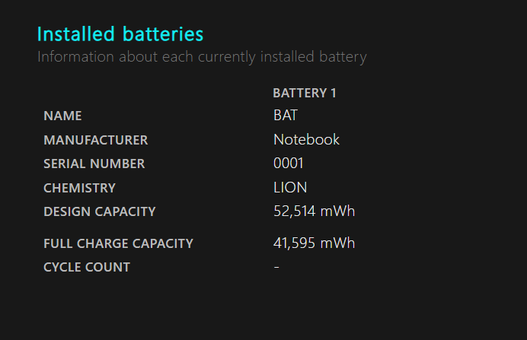Select the subtitle about each installed battery
Viewport: 527px width, 340px height.
[202, 57]
